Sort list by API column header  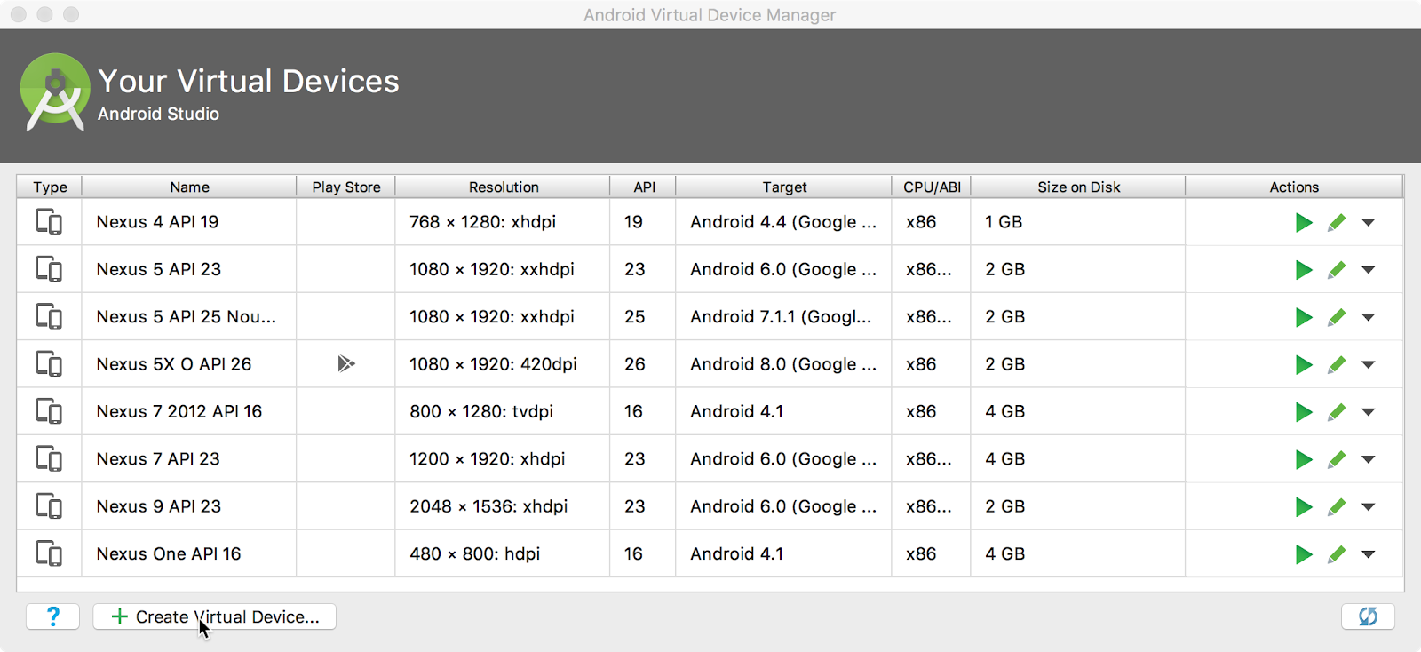[x=644, y=187]
